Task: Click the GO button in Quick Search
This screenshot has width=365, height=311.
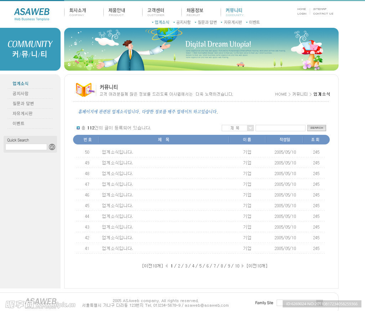Action: (52, 147)
